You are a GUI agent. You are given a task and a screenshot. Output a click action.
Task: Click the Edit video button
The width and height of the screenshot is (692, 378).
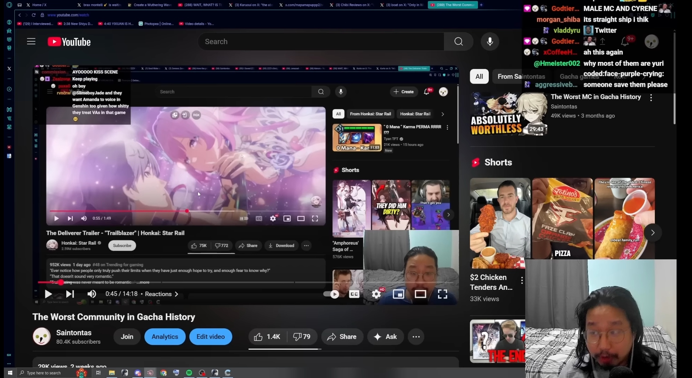211,337
